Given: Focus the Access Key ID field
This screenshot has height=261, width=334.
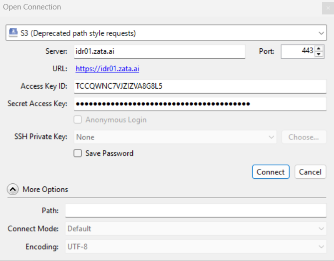Looking at the screenshot, I should tap(200, 86).
